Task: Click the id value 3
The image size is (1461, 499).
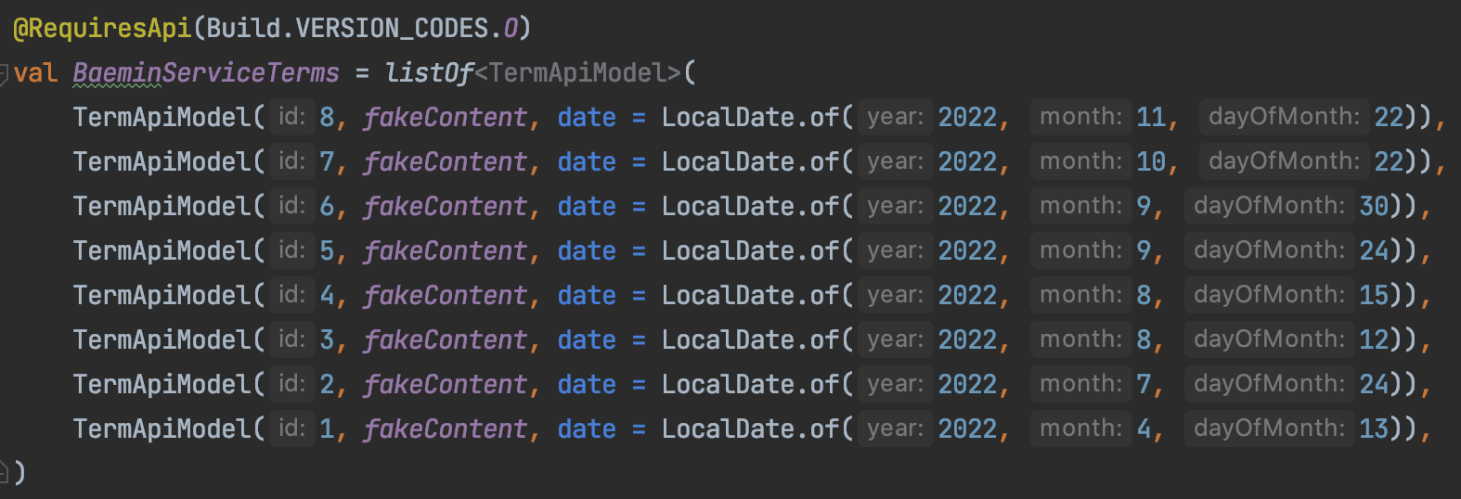Action: 327,340
